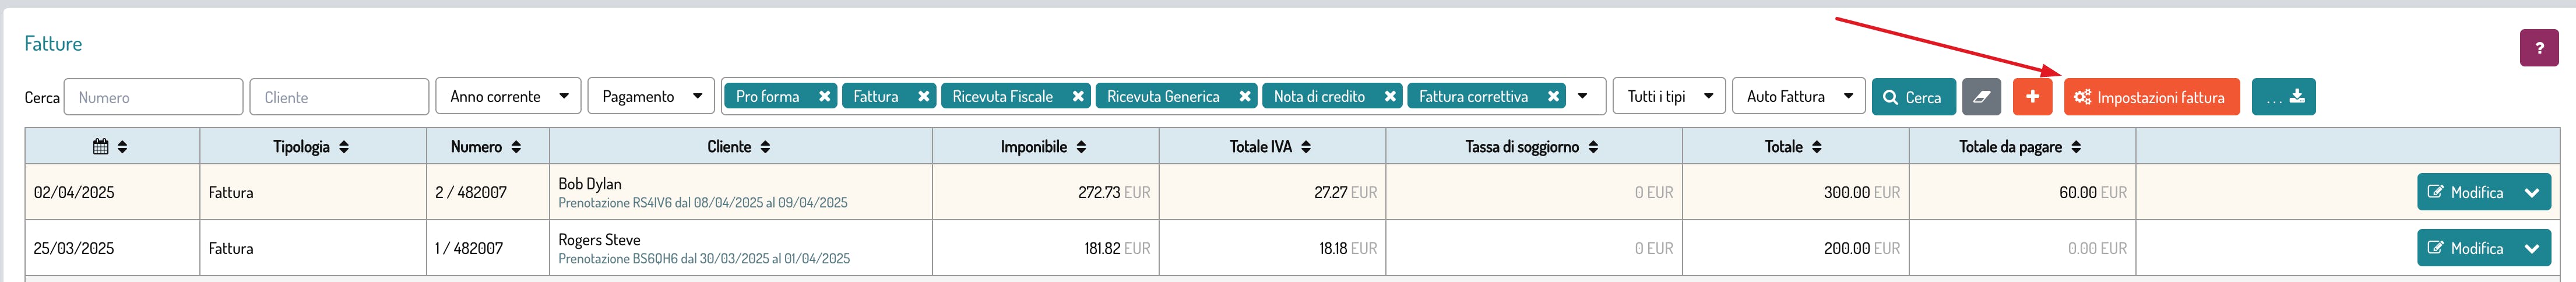This screenshot has width=2576, height=282.
Task: Click the Cerca search button
Action: 1912,97
